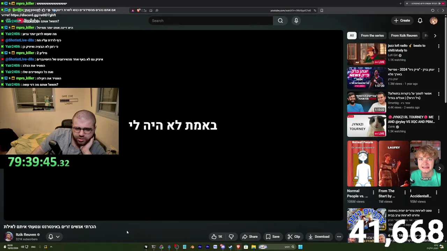447x251 pixels.
Task: Type in the YouTube Search field
Action: 211,21
